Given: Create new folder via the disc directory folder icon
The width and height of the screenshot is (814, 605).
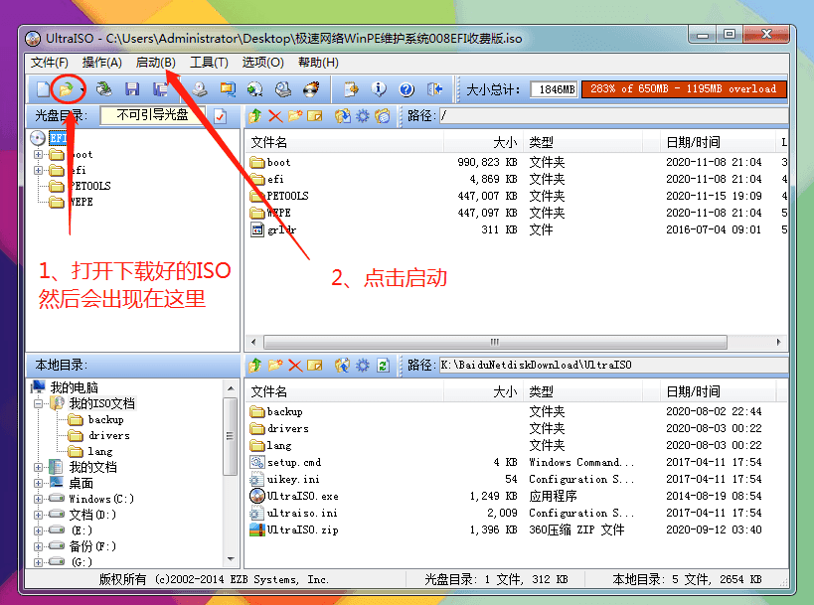Looking at the screenshot, I should coord(296,117).
